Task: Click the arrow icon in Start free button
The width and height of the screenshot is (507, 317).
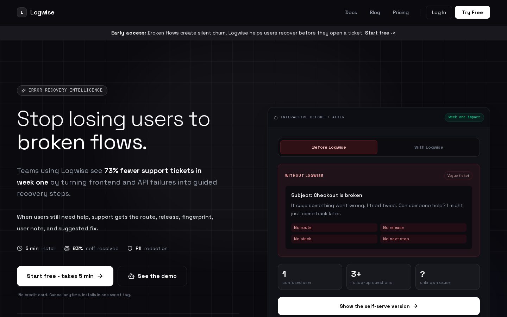Action: [100, 276]
